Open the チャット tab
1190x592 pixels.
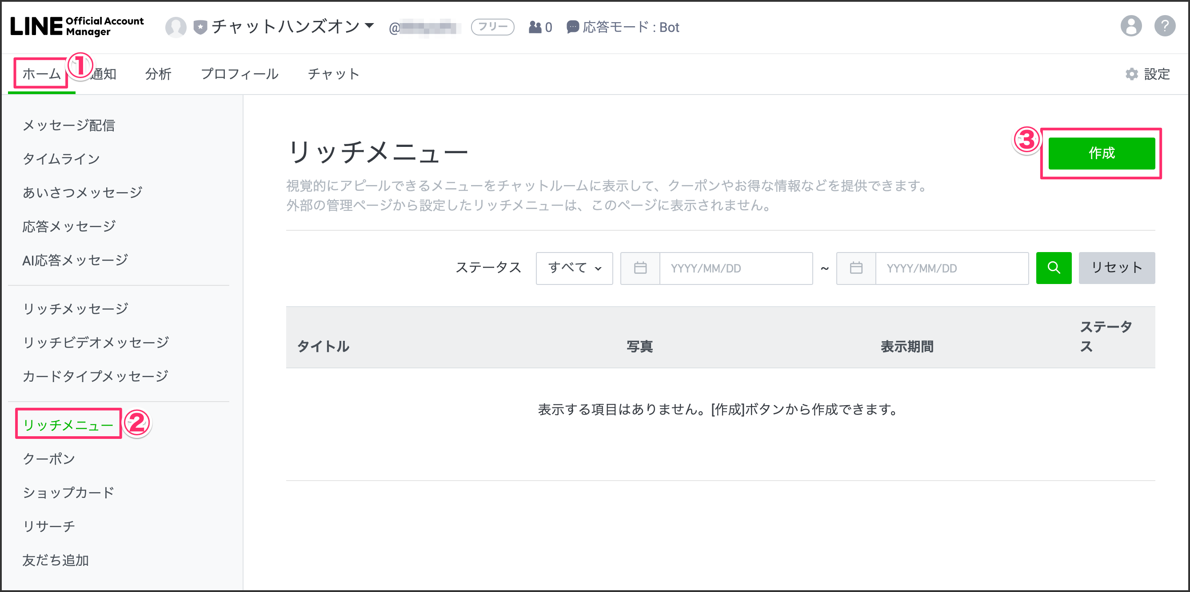333,74
